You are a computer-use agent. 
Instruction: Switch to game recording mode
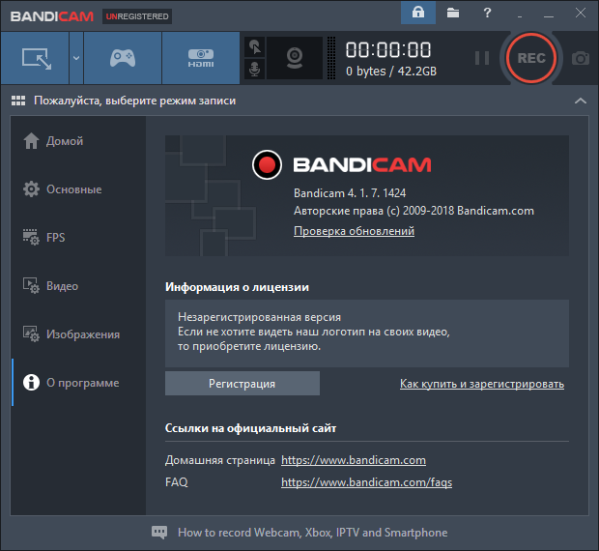(x=123, y=58)
